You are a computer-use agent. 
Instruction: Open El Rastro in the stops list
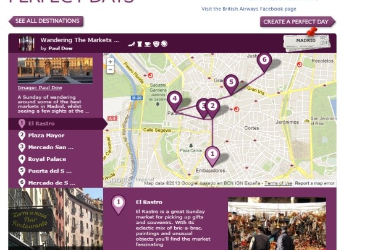56,124
